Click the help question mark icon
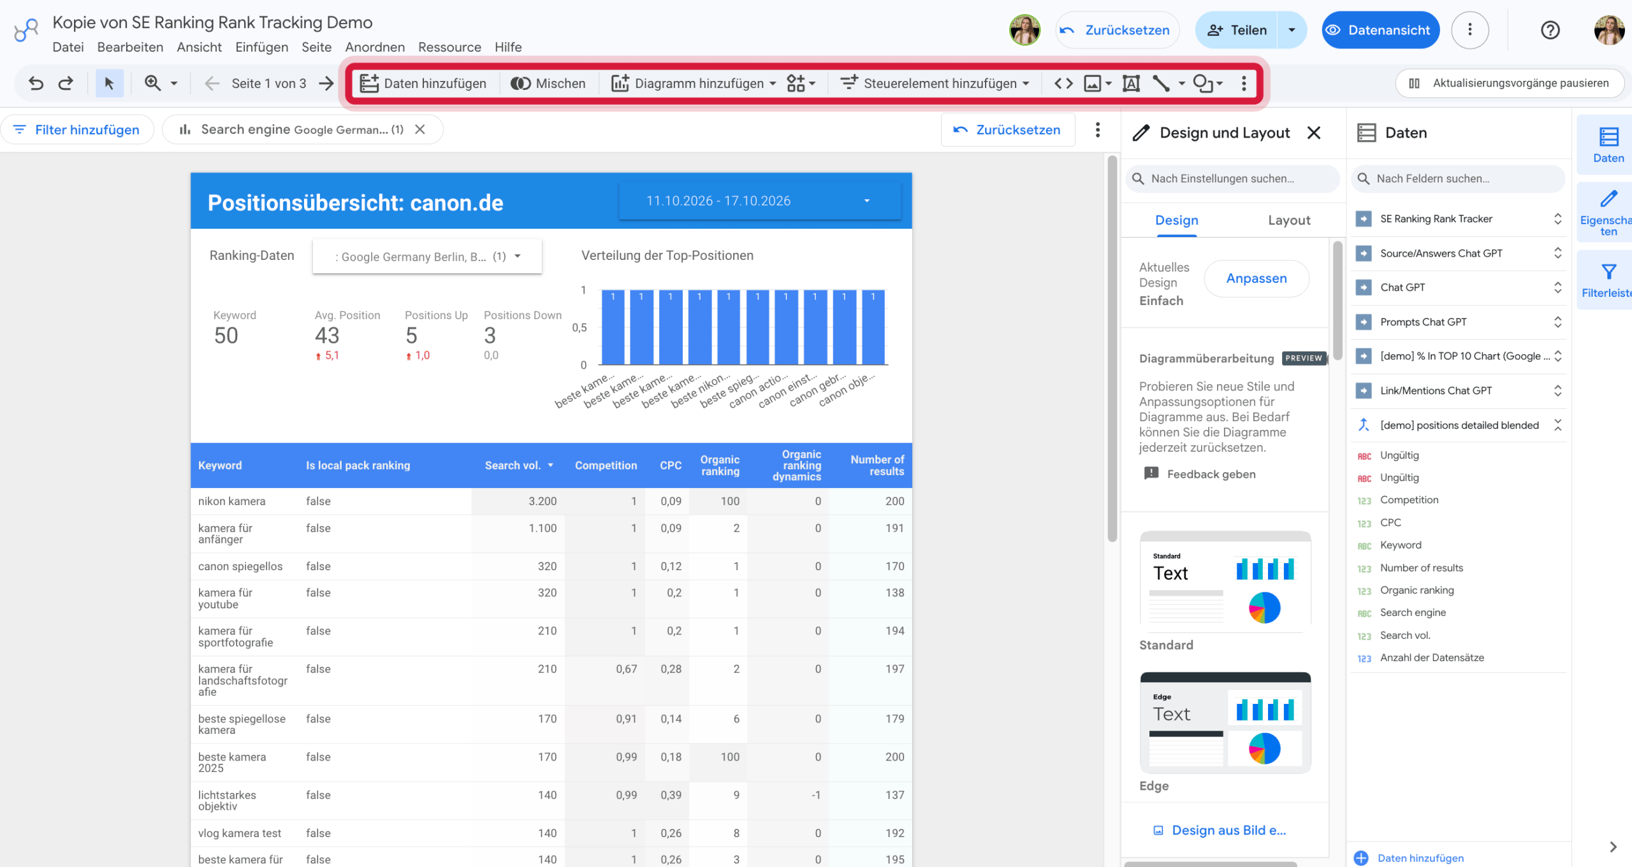This screenshot has width=1632, height=867. point(1550,30)
